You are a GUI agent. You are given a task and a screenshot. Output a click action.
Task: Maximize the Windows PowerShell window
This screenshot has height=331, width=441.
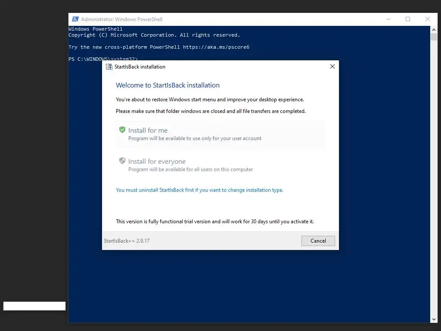click(408, 19)
